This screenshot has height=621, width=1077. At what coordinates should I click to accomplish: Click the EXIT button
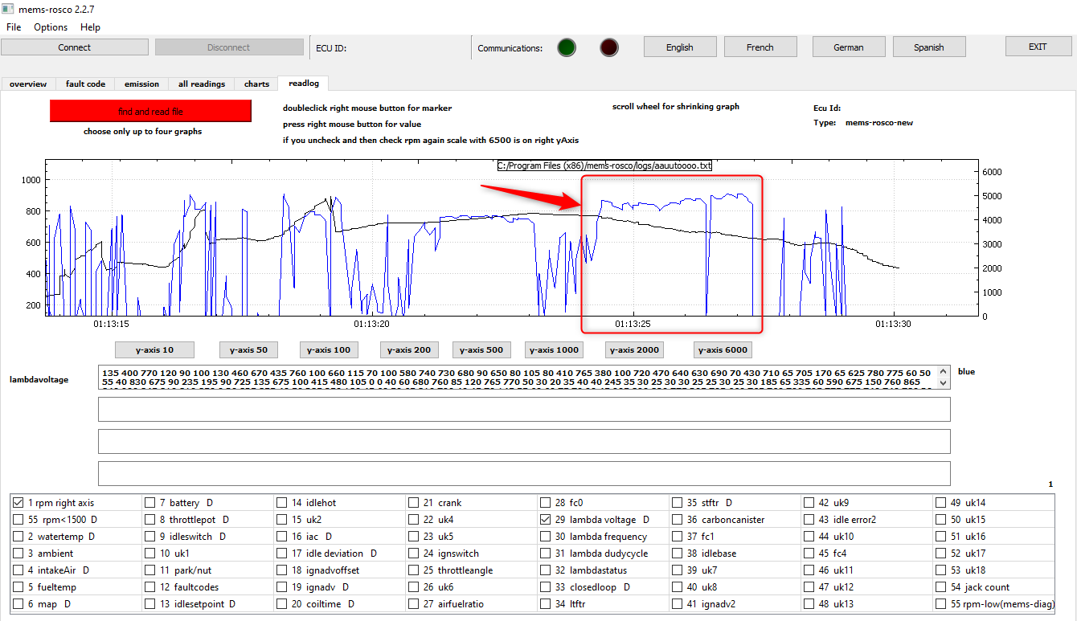(1038, 47)
